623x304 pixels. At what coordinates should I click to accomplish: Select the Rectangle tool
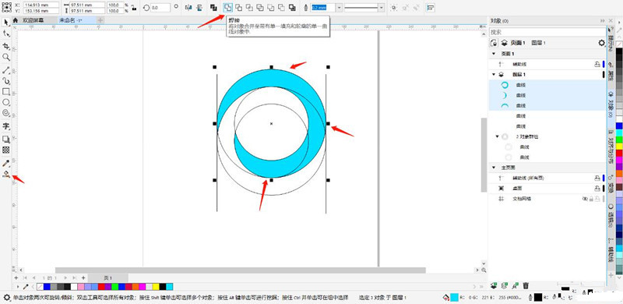pos(6,91)
